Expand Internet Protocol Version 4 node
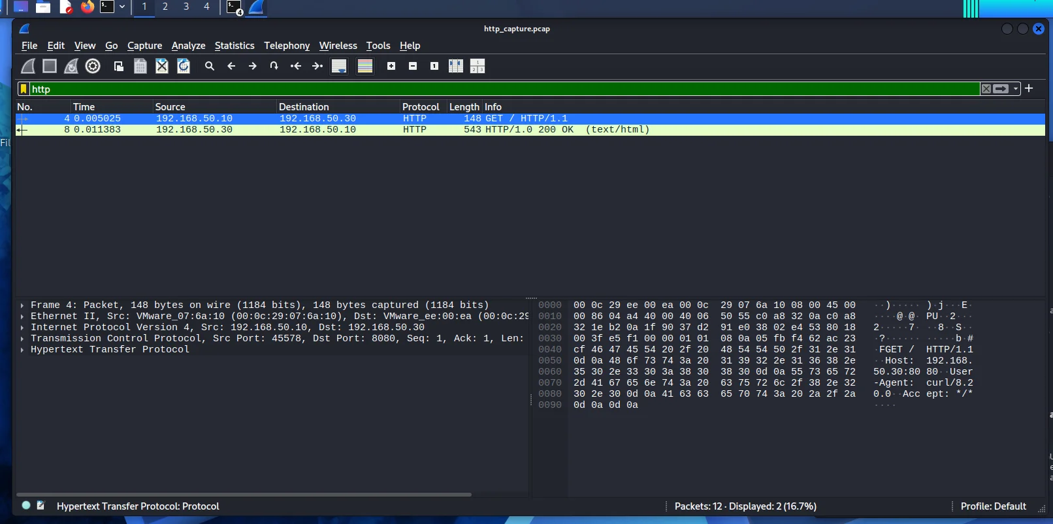Screen dimensions: 1053x524 22,328
